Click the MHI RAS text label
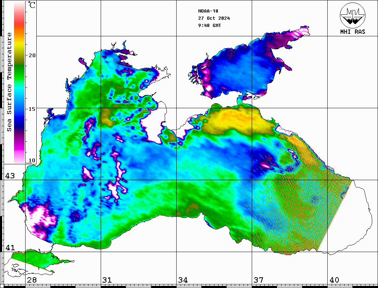 [352, 32]
